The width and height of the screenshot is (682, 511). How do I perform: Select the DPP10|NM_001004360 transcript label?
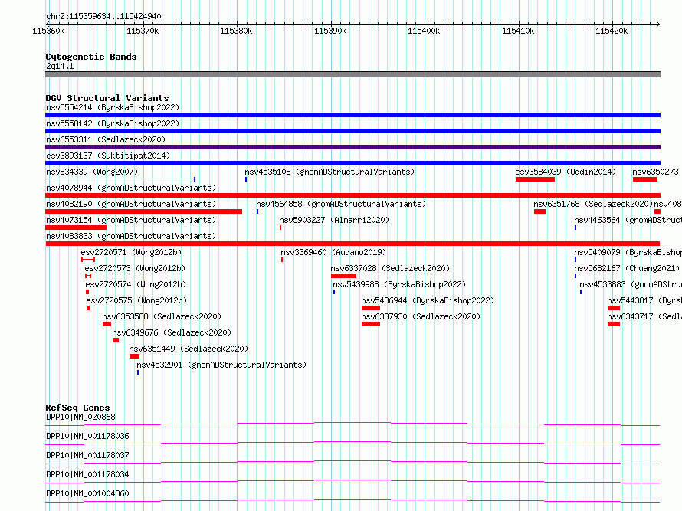coord(88,493)
